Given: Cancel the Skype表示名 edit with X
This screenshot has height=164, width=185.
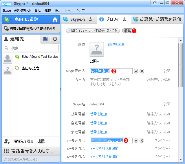Looking at the screenshot, I should pos(142,71).
